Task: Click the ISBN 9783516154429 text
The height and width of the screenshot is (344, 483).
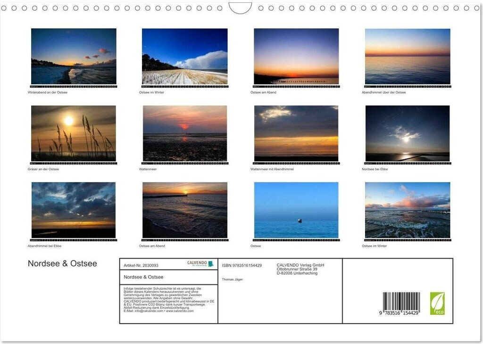Action: [241, 265]
